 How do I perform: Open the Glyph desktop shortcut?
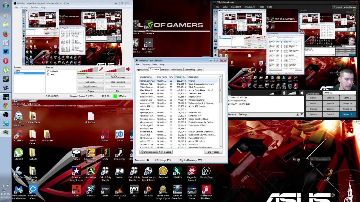105,136
